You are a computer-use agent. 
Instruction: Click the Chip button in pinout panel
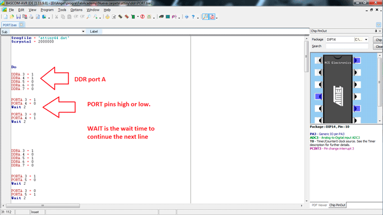[x=379, y=40]
